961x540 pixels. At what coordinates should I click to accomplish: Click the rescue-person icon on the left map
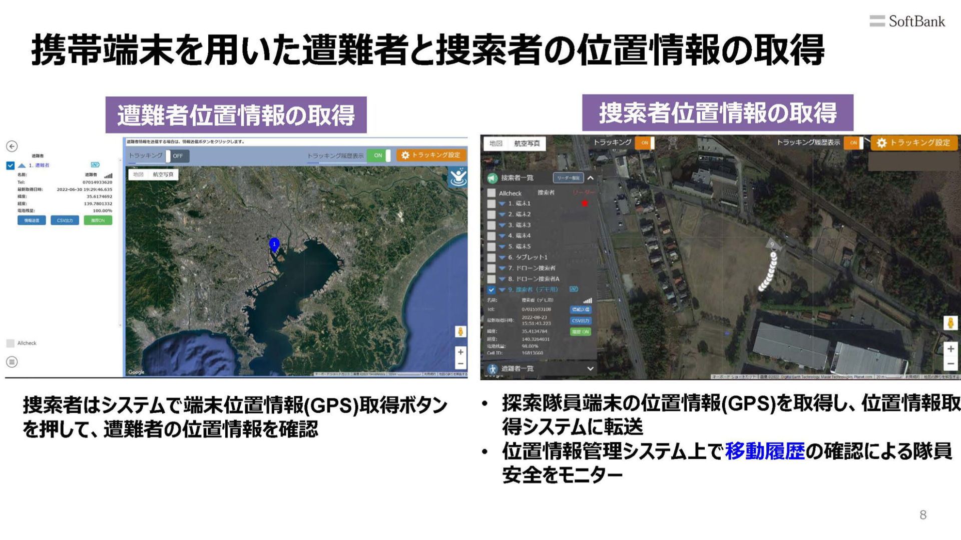457,177
